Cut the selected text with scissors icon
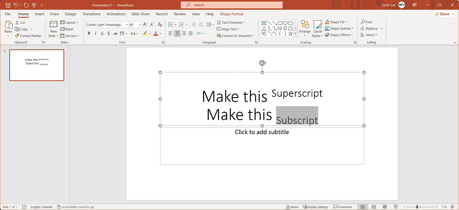Image resolution: width=459 pixels, height=210 pixels. pos(20,23)
